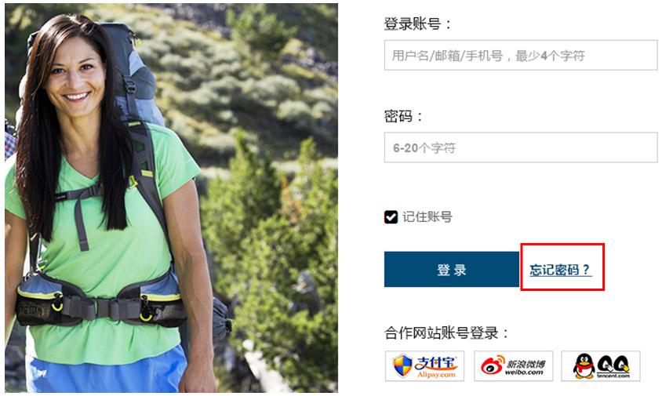Viewport: 662px width, 396px height.
Task: Click the 合作网站账号登录： heading
Action: (x=446, y=333)
